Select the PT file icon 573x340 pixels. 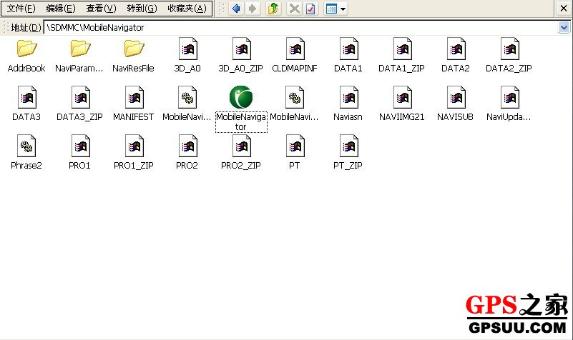295,146
